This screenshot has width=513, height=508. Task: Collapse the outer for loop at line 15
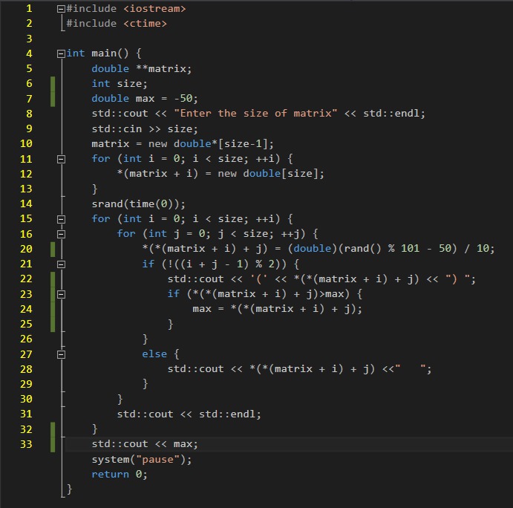click(61, 219)
